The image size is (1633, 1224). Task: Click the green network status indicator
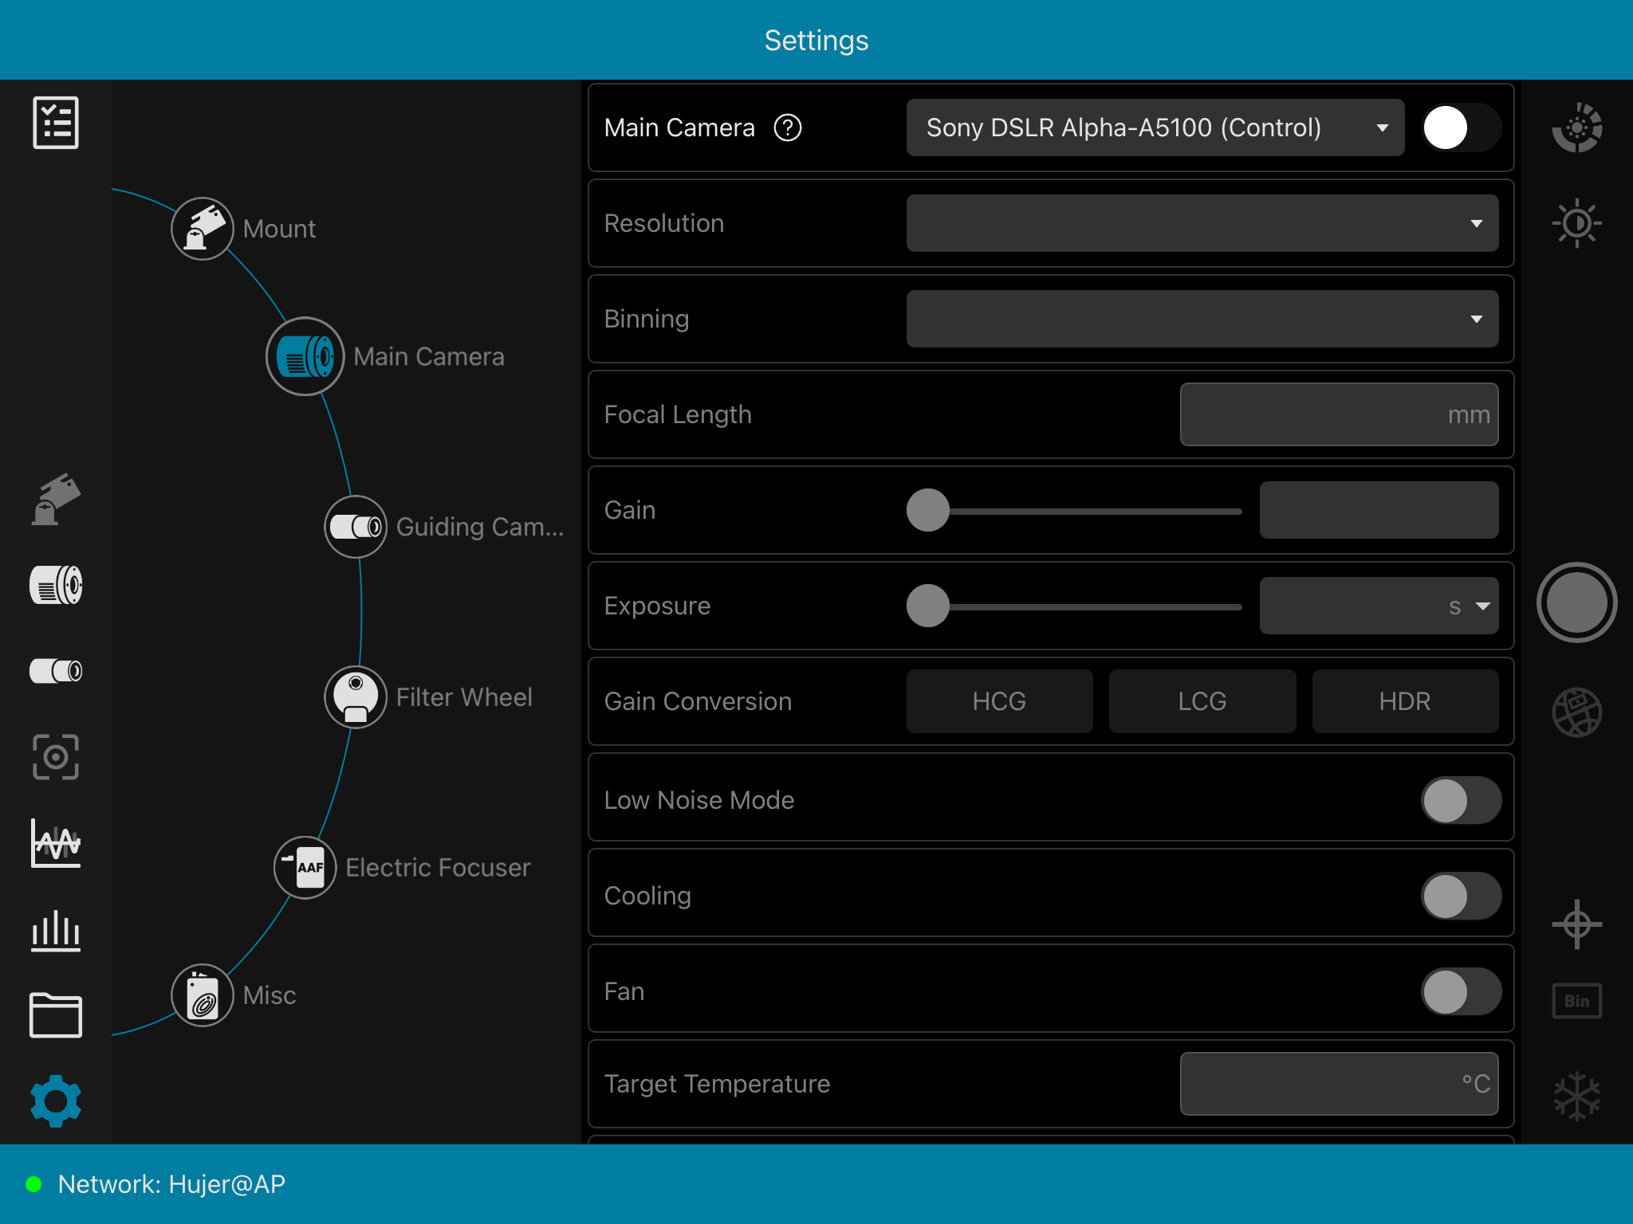point(33,1184)
